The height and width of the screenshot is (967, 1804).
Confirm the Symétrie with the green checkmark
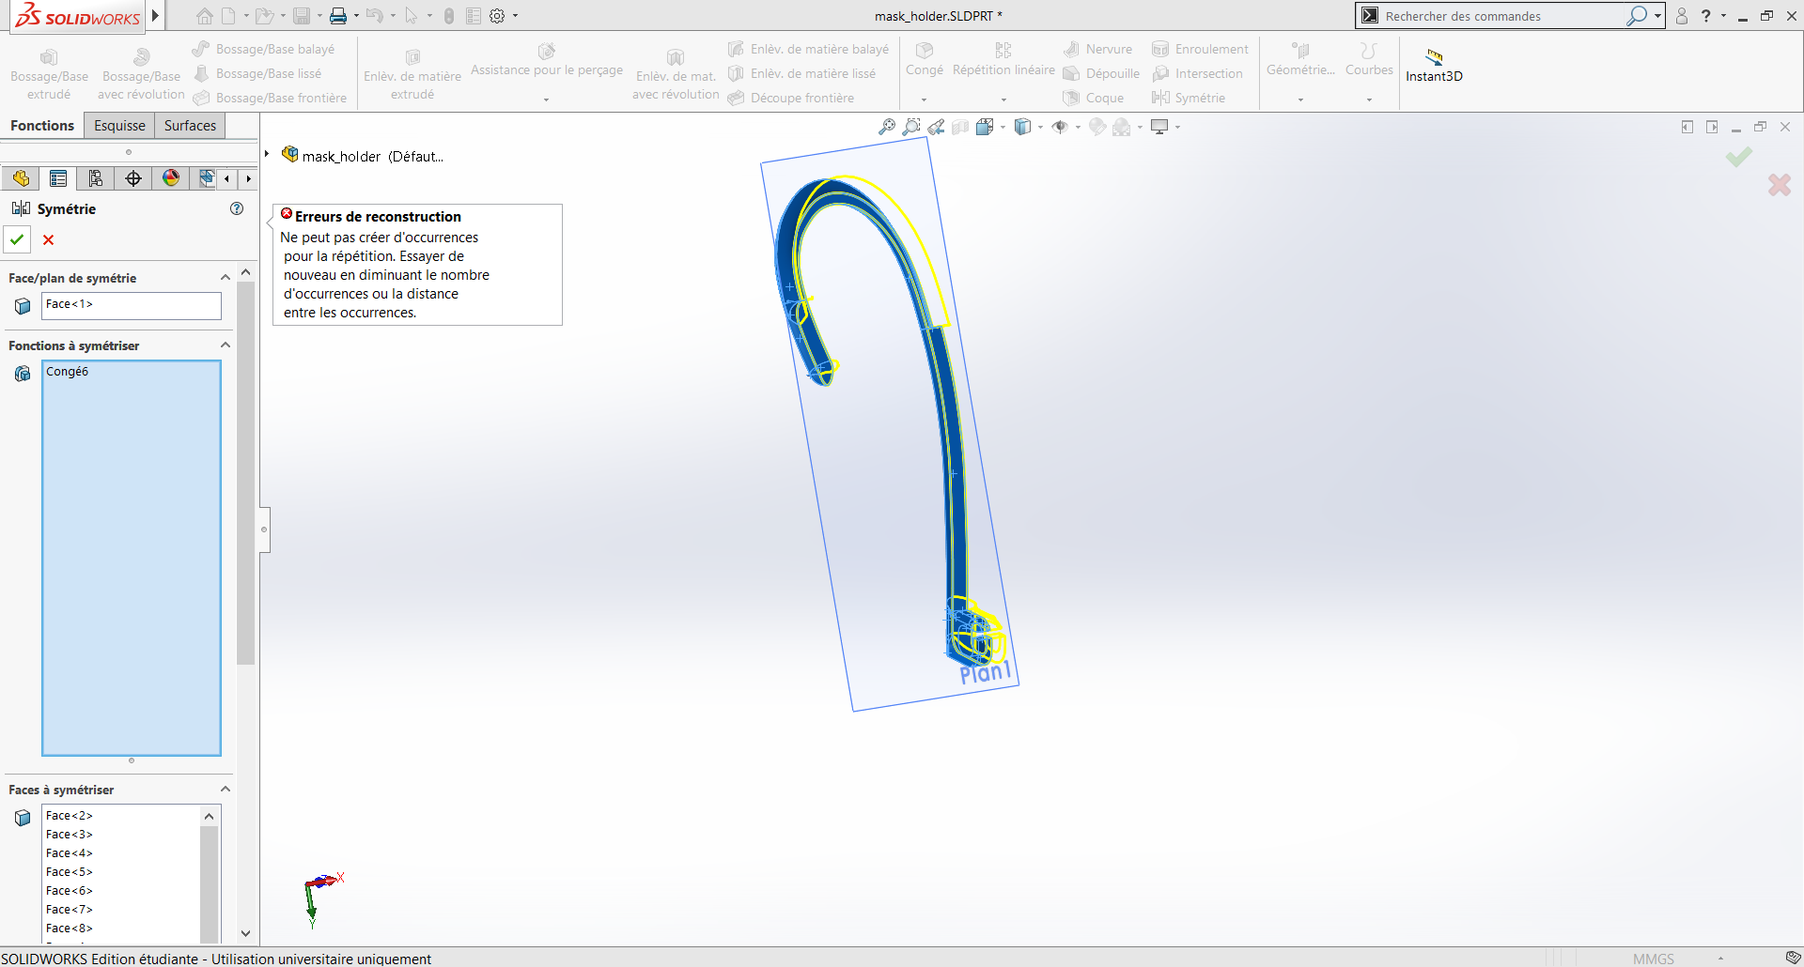pyautogui.click(x=17, y=239)
